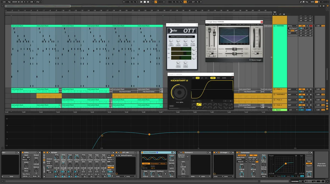Click the Kickstart 2 menu icon

(x=232, y=78)
